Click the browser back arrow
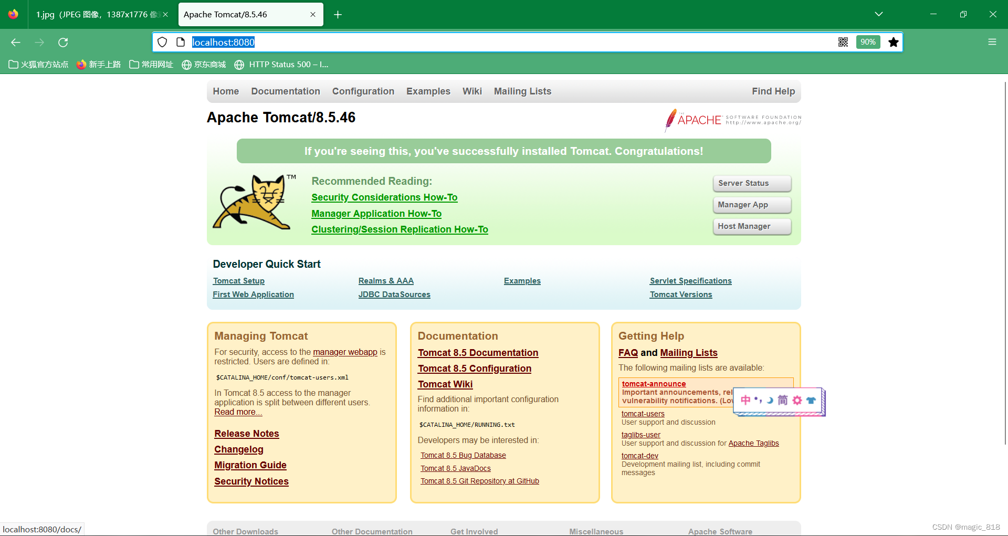Screen dimensions: 1008x536 [x=16, y=43]
